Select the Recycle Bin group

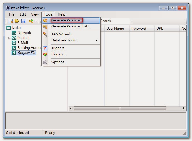(x=27, y=53)
